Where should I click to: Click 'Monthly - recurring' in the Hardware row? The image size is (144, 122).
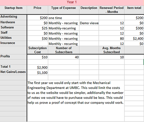click(64, 23)
